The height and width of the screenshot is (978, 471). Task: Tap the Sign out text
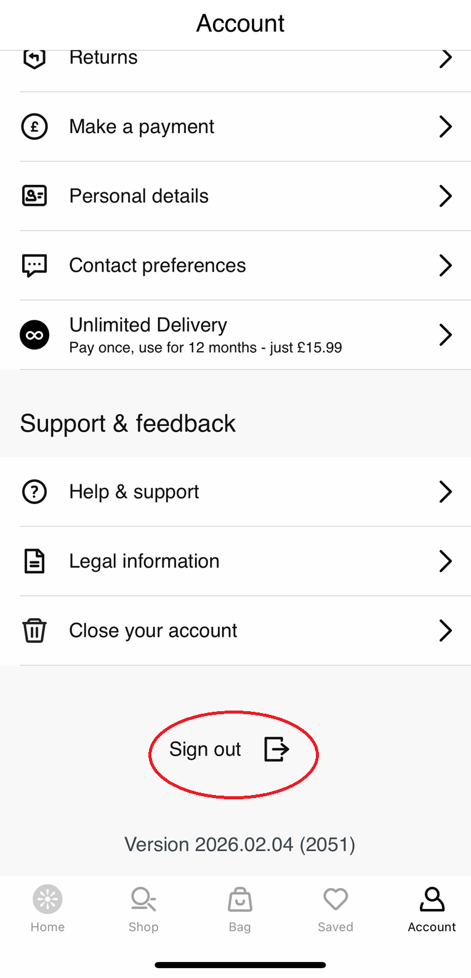pos(205,749)
